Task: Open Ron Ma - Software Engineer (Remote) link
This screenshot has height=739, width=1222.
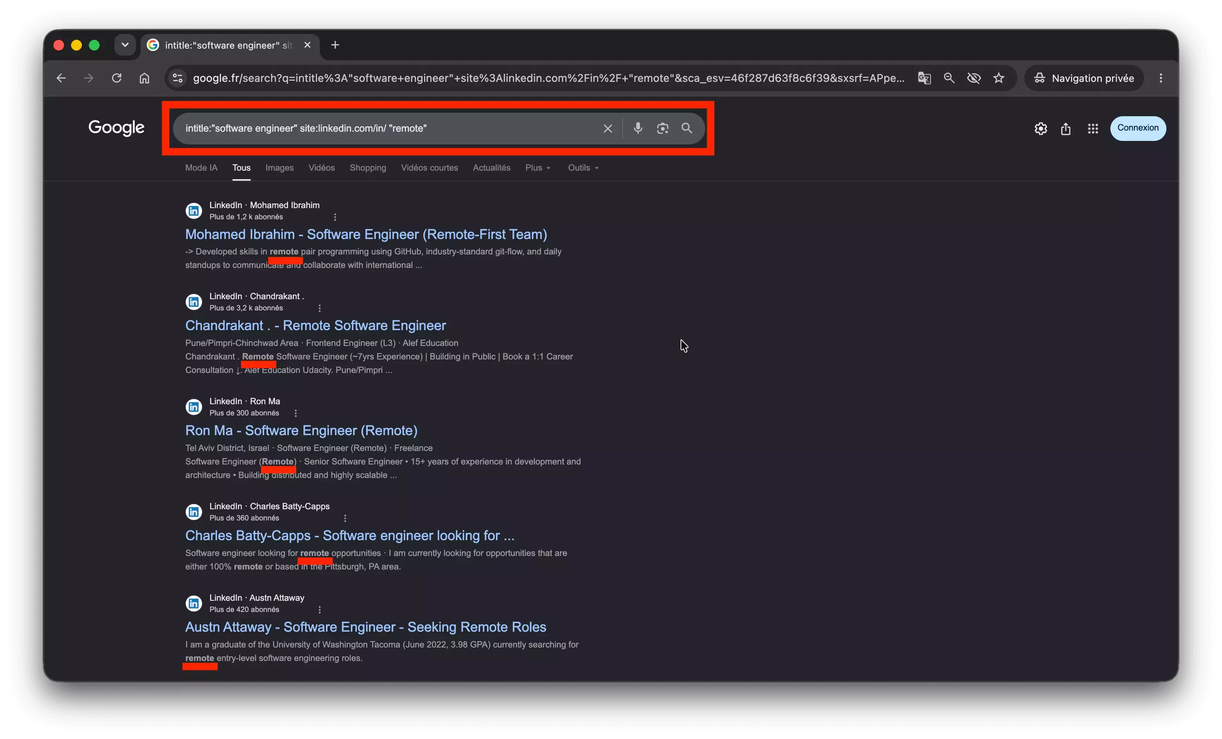Action: [301, 431]
